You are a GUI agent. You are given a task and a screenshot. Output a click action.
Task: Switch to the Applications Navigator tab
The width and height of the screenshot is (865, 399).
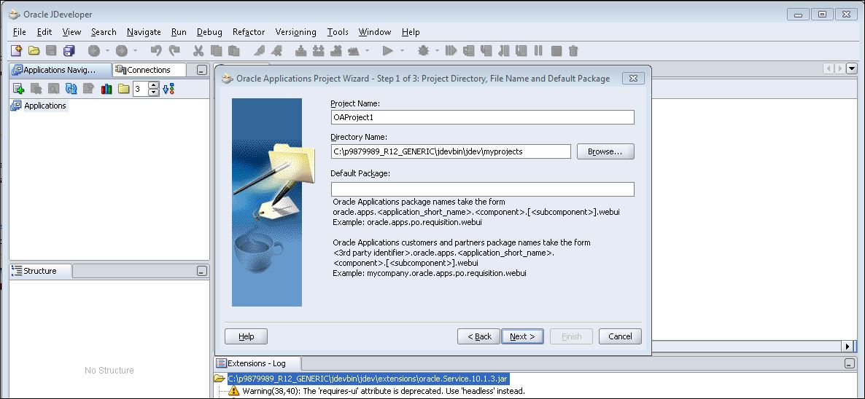point(60,70)
